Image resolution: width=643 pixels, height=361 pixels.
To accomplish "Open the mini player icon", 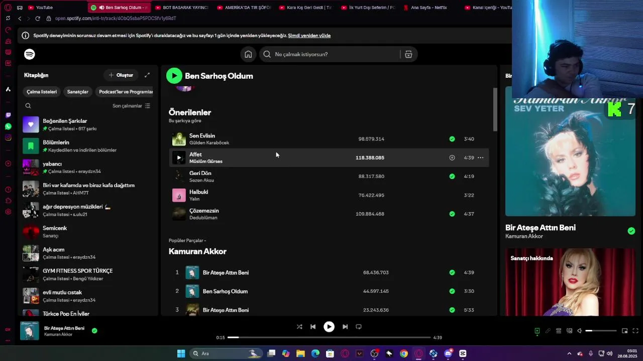I will [625, 331].
